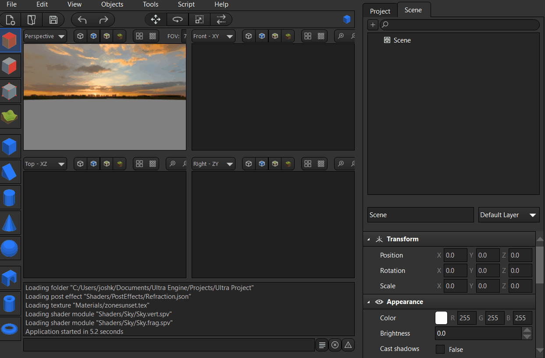The height and width of the screenshot is (358, 545).
Task: Open the Perspective view dropdown
Action: [x=45, y=36]
